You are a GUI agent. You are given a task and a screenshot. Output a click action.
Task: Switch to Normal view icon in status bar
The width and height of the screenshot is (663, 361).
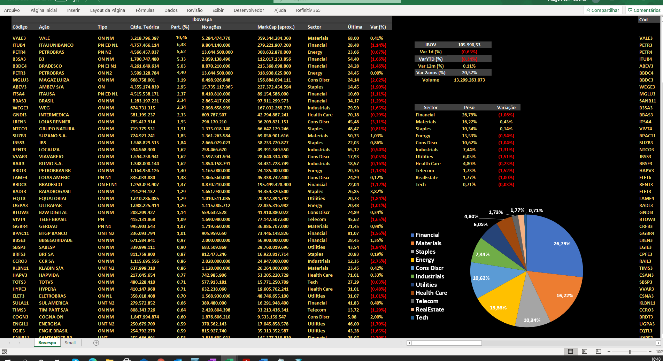tap(570, 351)
